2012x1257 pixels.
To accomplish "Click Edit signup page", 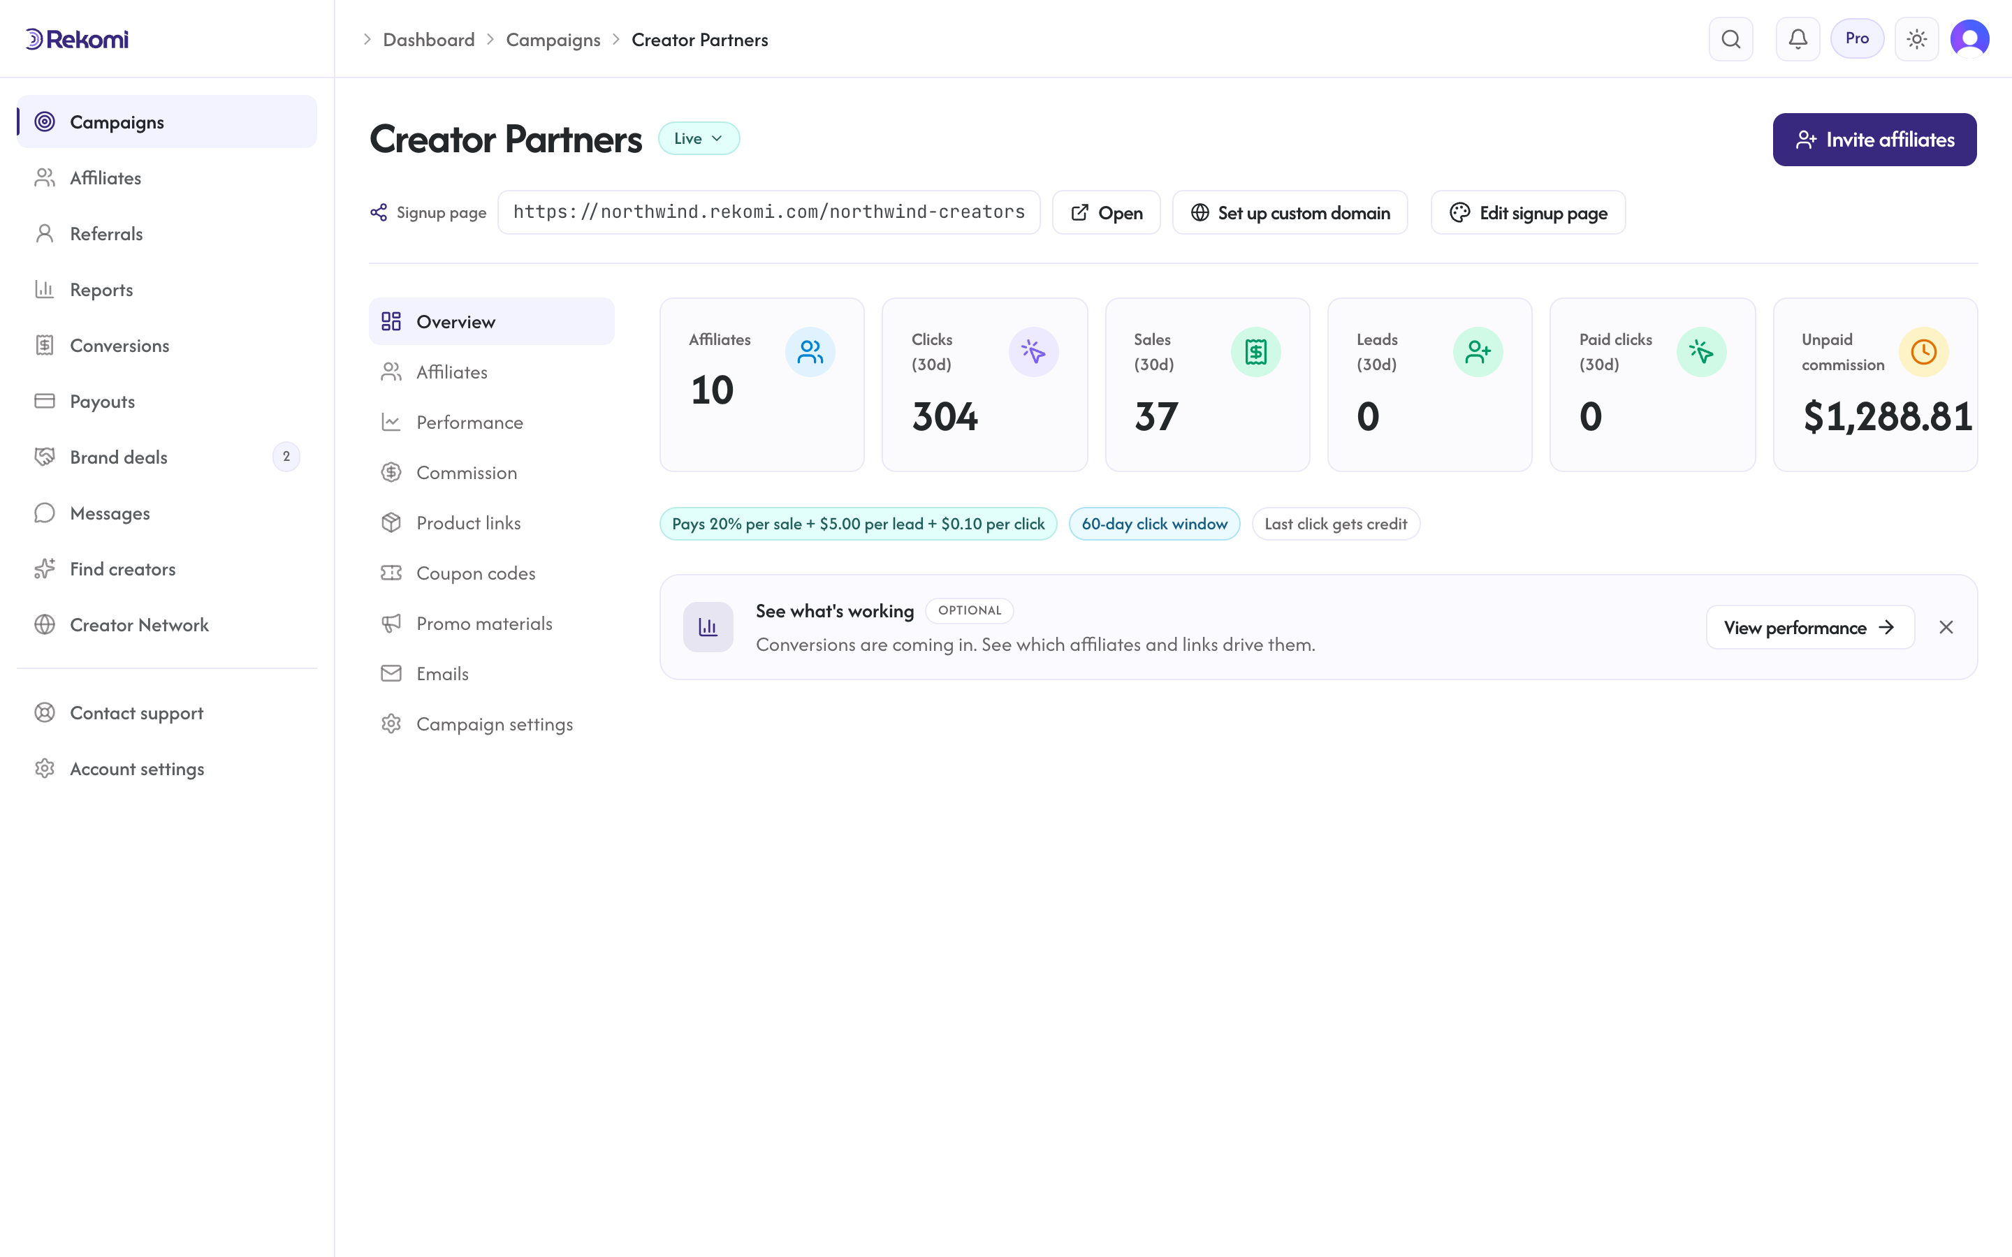I will click(x=1527, y=213).
